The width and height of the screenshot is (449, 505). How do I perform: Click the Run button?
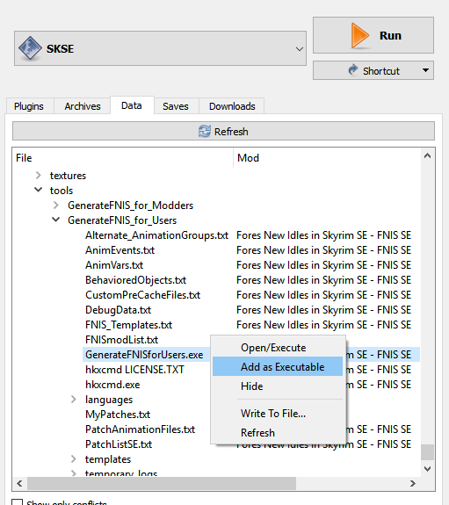coord(373,35)
